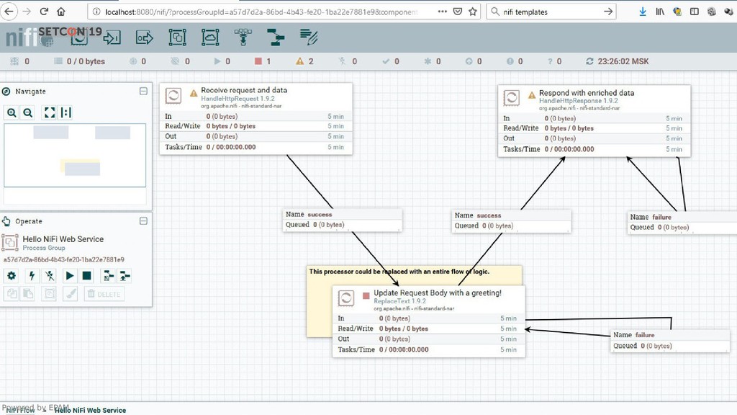Start the flow with the play button
The image size is (737, 415).
(x=70, y=275)
